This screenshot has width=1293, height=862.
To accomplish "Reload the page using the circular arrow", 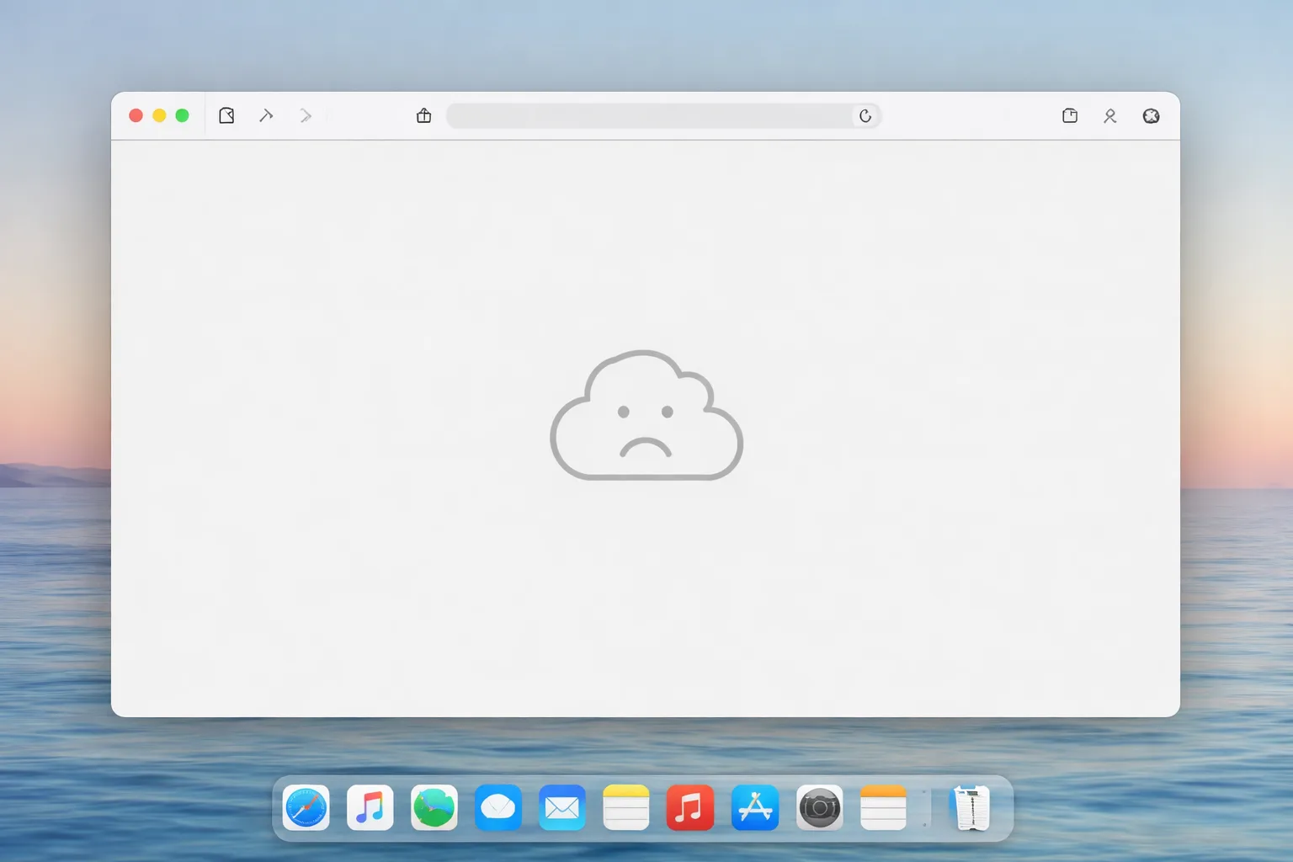I will (x=865, y=116).
